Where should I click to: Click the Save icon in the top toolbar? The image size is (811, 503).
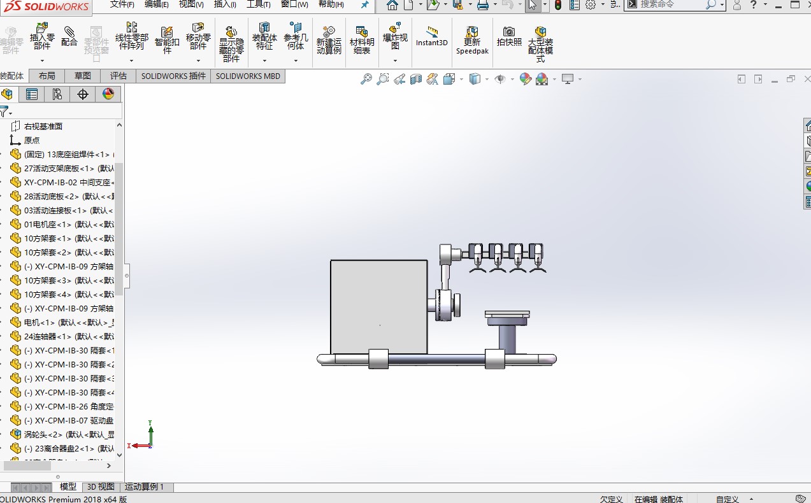457,5
